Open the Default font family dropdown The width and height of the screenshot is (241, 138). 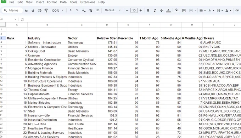point(113,10)
